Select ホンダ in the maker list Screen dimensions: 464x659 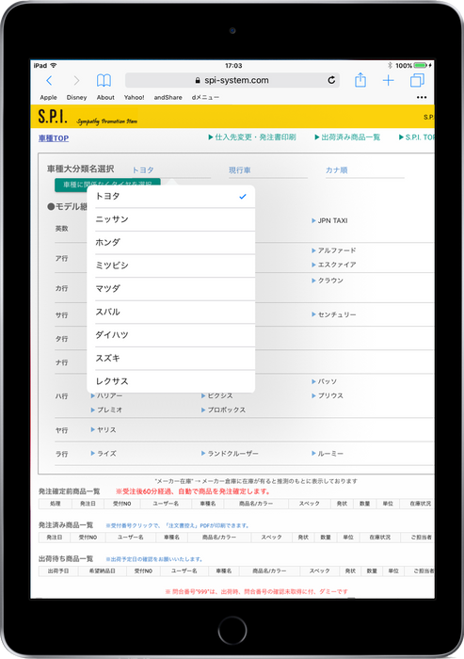coord(170,243)
